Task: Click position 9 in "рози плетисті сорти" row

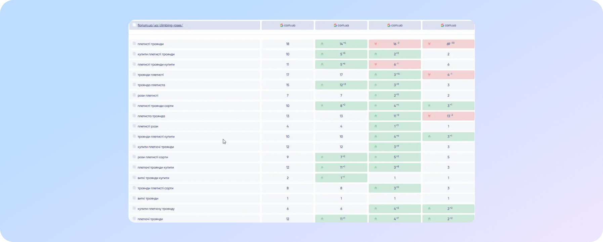Action: tap(288, 157)
